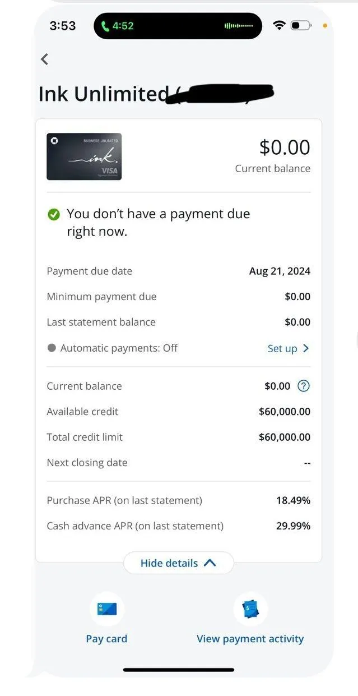
Task: Tap the Ink Business Unlimited card image
Action: [84, 156]
